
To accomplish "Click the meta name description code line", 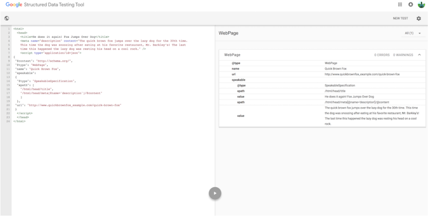I will pos(104,41).
